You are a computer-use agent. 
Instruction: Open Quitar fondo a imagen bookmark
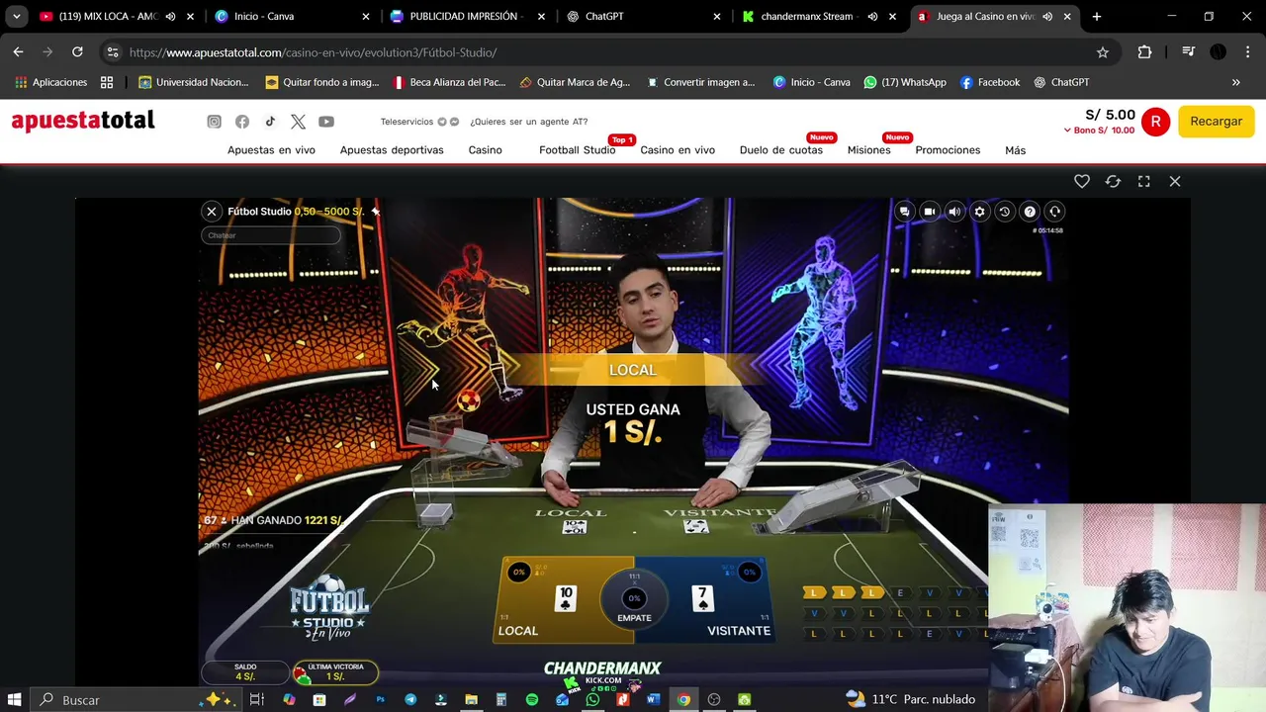tap(321, 82)
